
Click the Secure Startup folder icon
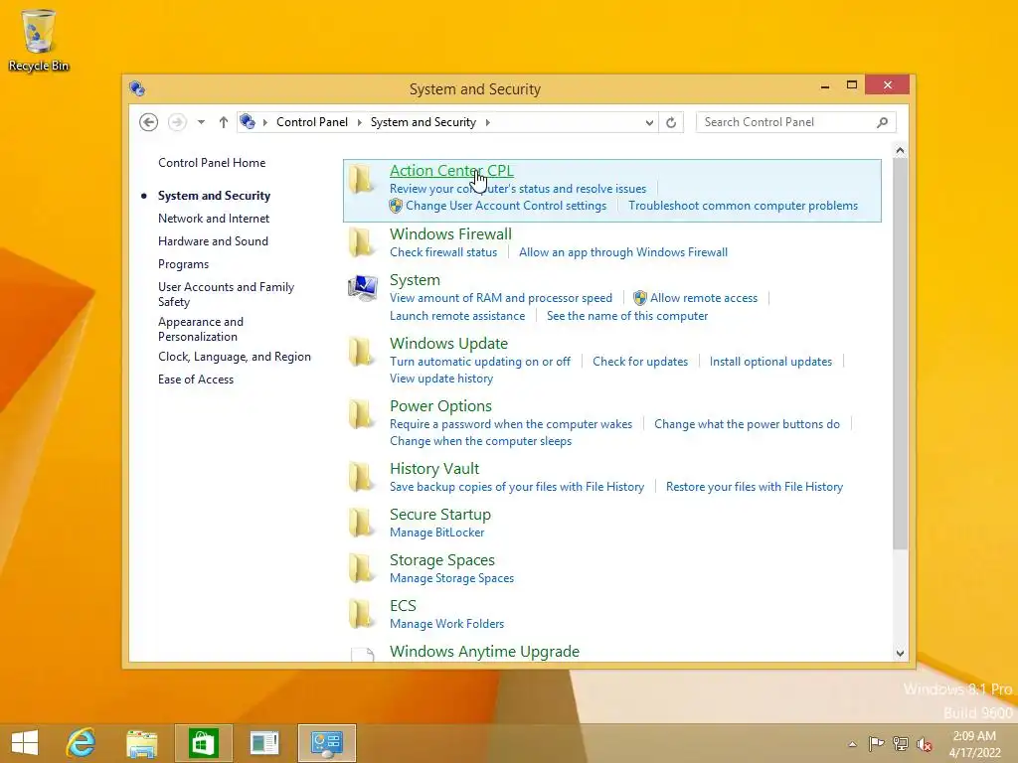[x=362, y=523]
